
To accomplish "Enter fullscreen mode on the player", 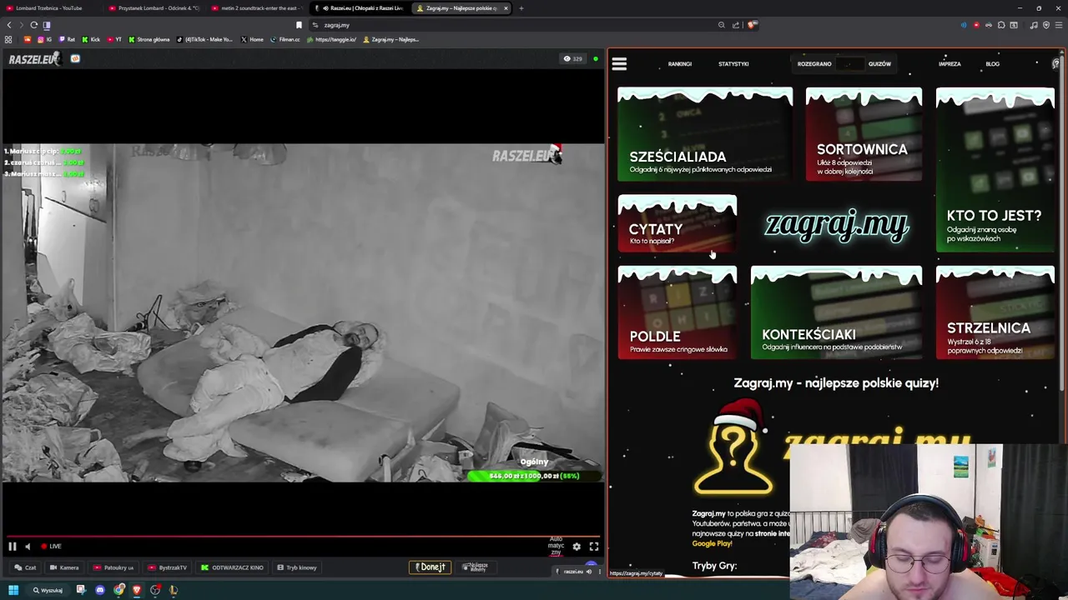I will [594, 547].
